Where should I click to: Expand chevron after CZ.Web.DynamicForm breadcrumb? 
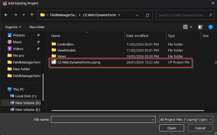119,15
